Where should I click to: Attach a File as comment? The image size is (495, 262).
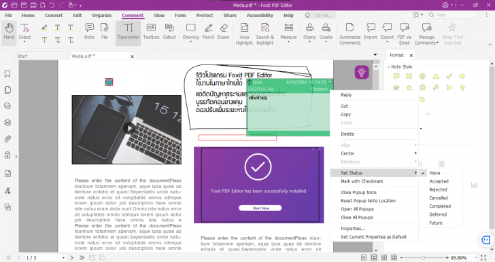click(104, 32)
